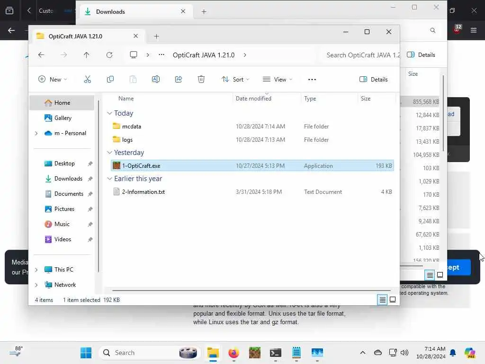Image resolution: width=485 pixels, height=364 pixels.
Task: Click the OptiCraft JAVA 1.21.0 breadcrumb in the address bar
Action: (204, 55)
